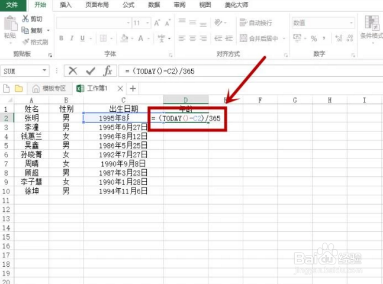Viewport: 383px width, 284px height.
Task: Switch to the 审阅 review tab
Action: click(179, 5)
